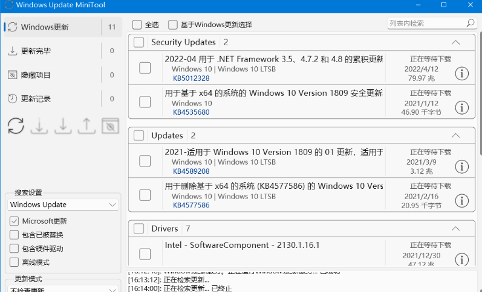Open info for KB4577586 update

461,201
